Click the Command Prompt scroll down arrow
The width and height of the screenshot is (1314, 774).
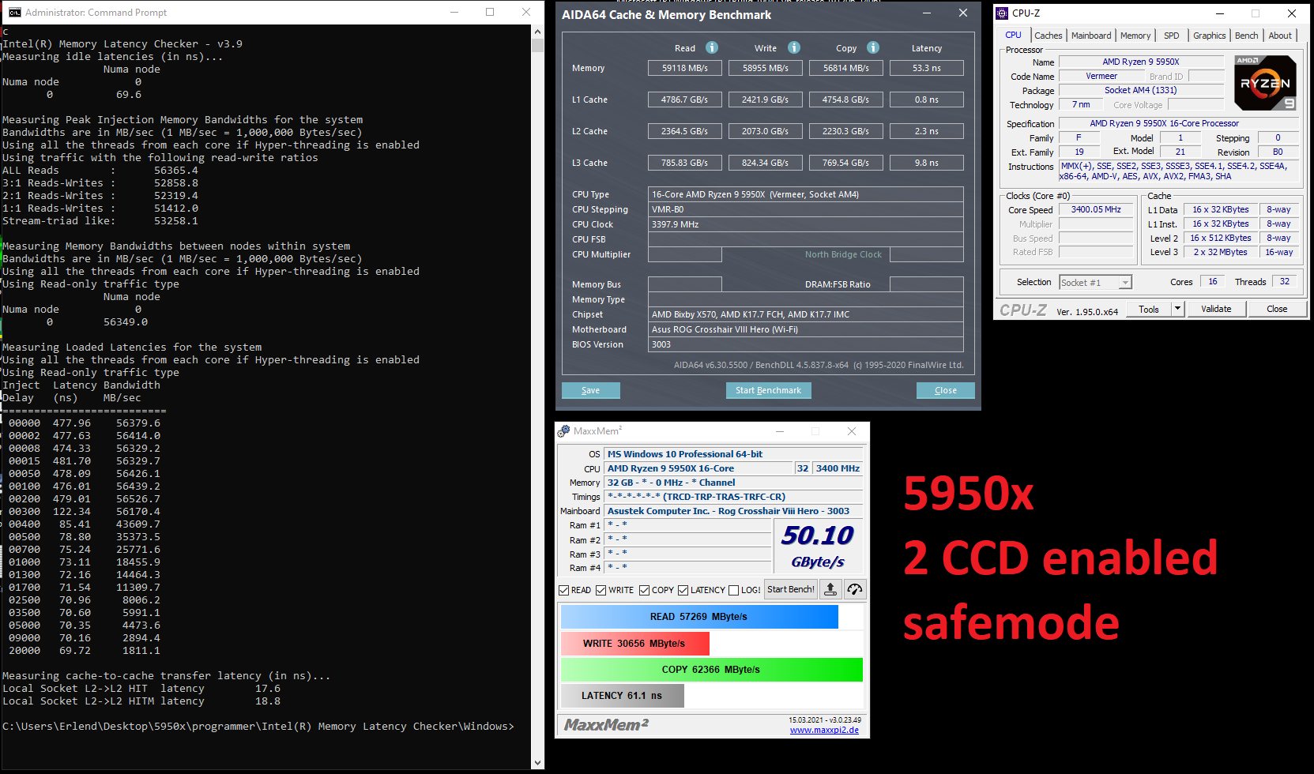(x=538, y=763)
